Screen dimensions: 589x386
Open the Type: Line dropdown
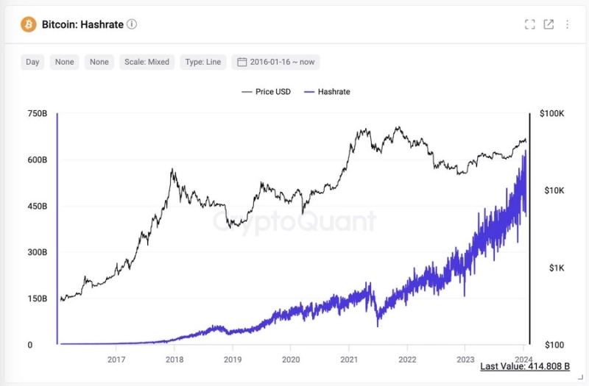(202, 62)
